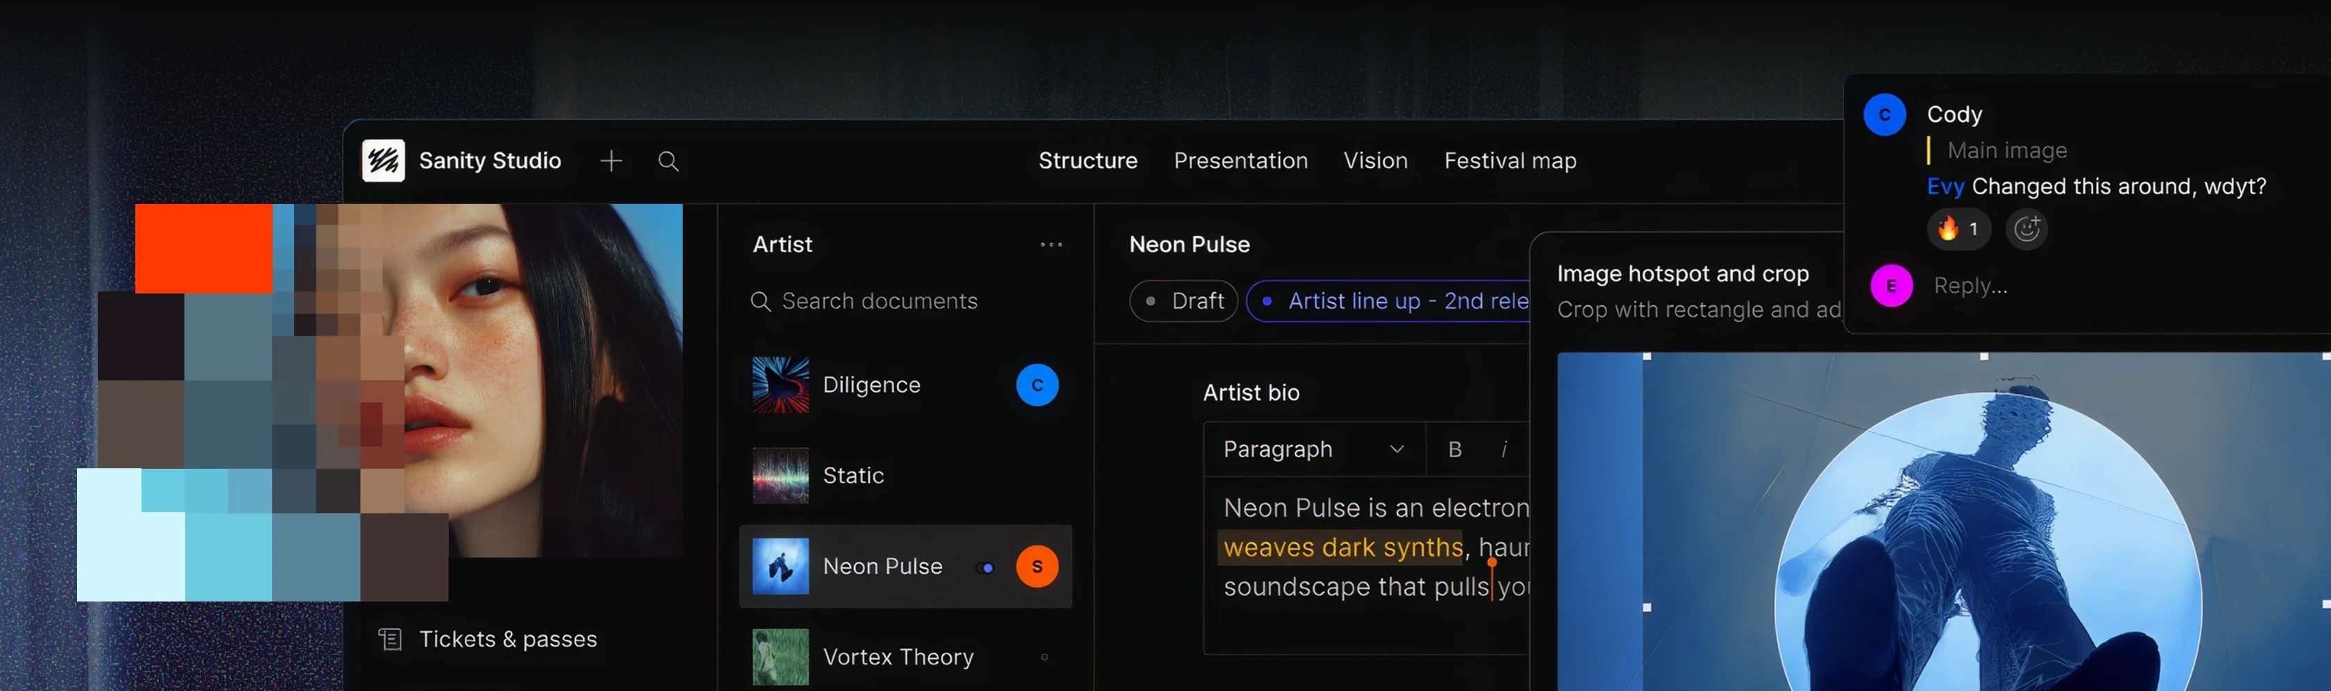Image resolution: width=2331 pixels, height=691 pixels.
Task: Click the Main image comment reference
Action: click(x=2006, y=150)
